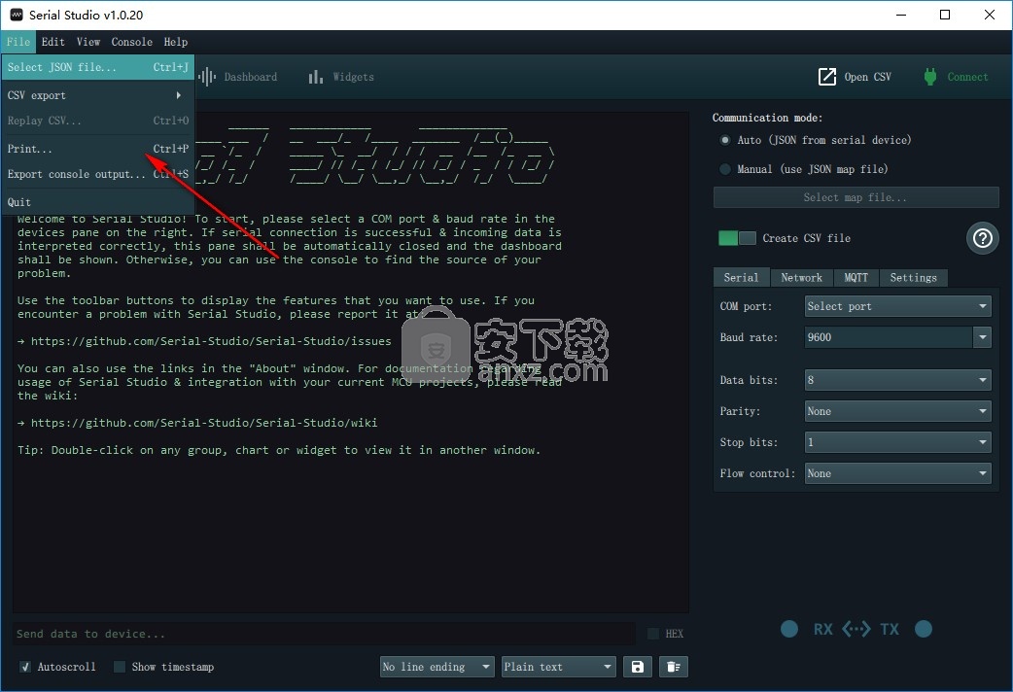Click the Baud rate 9600 text field

pos(889,337)
